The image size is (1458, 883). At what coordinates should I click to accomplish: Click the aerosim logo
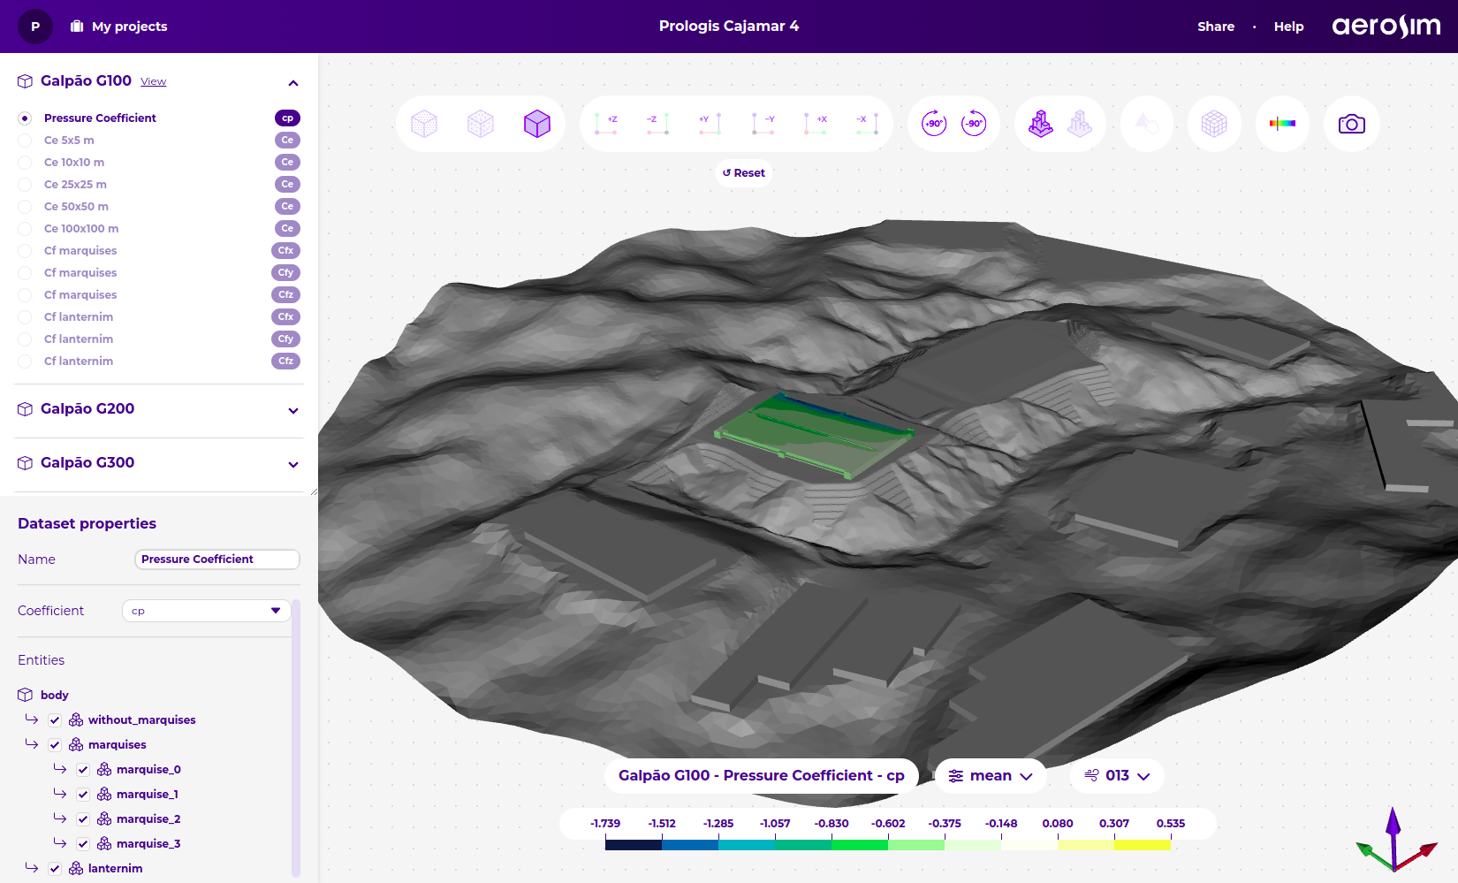click(1386, 27)
